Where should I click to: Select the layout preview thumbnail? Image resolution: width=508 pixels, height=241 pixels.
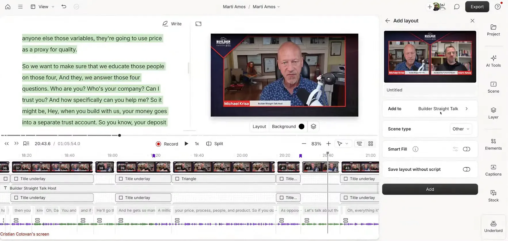click(x=430, y=57)
